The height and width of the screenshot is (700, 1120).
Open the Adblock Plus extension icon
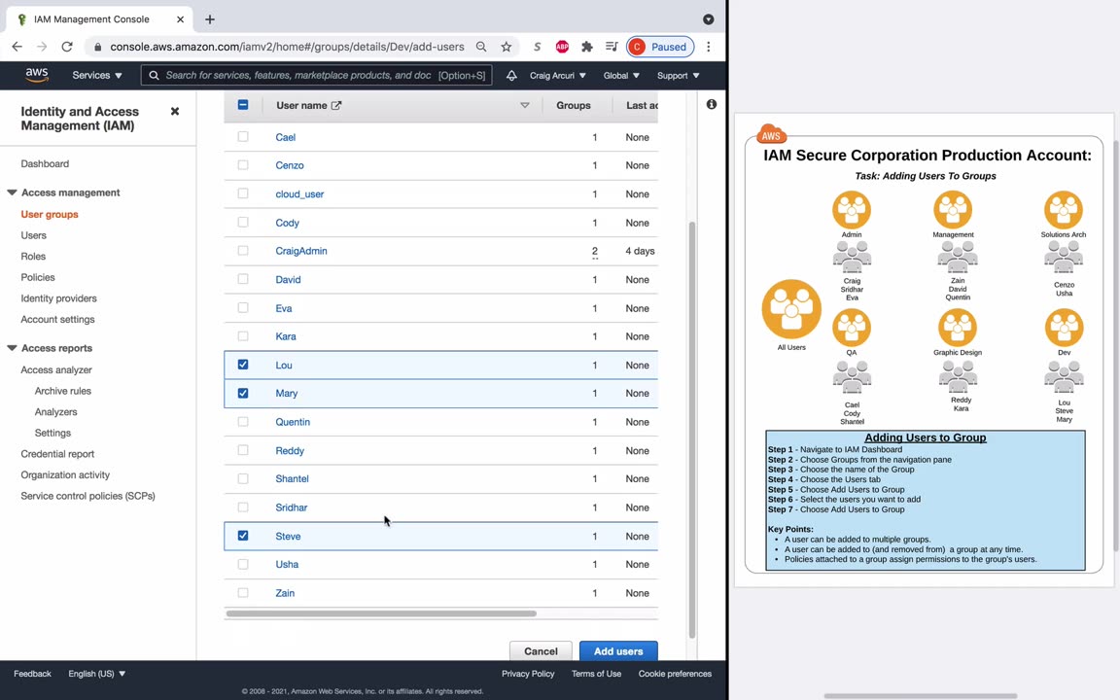[x=562, y=47]
